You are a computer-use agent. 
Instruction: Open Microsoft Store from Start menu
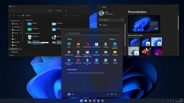pos(96,45)
